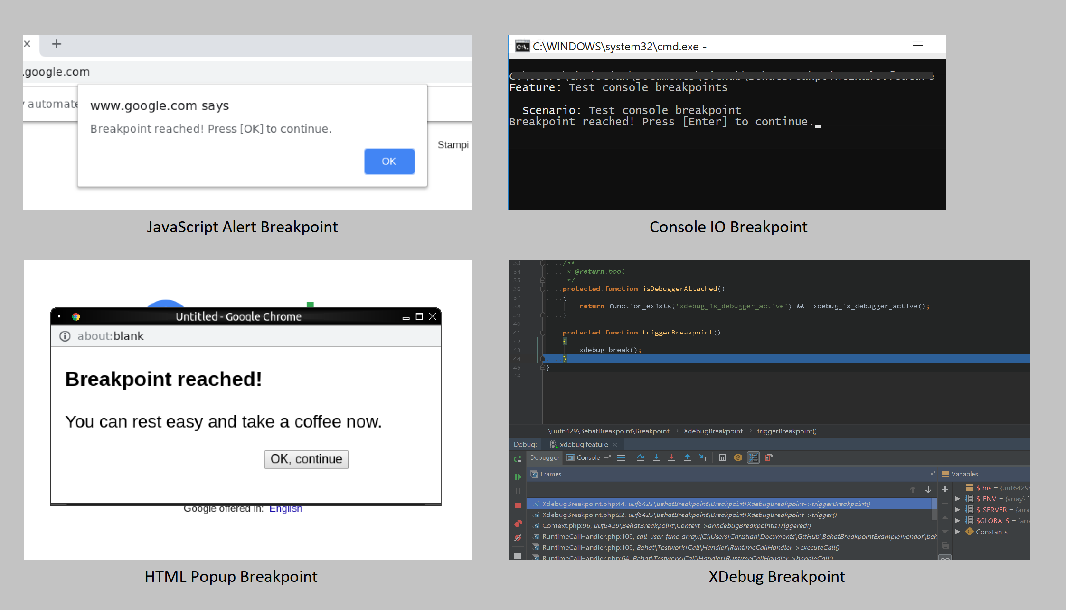Click the Step Into debugger icon

point(656,457)
